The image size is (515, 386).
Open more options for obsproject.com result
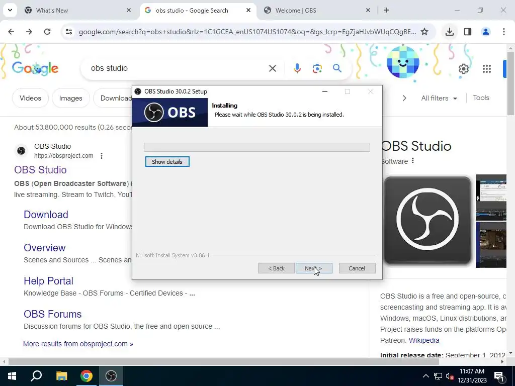(102, 156)
